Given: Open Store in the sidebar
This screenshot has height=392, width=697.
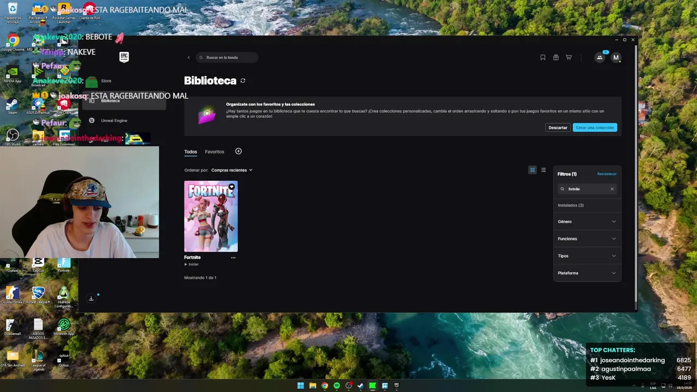Looking at the screenshot, I should [x=125, y=81].
